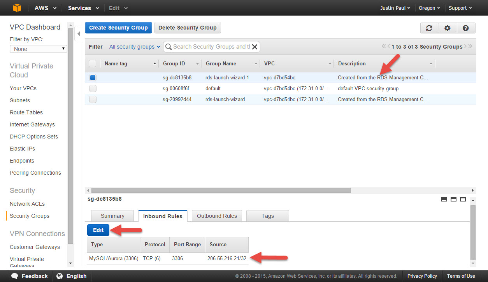Screen dimensions: 488x282
Task: Check the default security group checkbox
Action: click(x=93, y=88)
